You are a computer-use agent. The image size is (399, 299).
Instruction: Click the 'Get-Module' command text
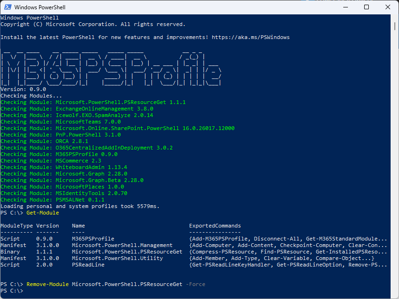43,213
